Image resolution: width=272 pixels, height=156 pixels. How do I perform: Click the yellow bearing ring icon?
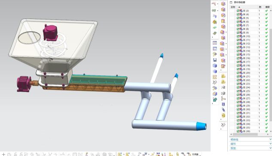223,115
